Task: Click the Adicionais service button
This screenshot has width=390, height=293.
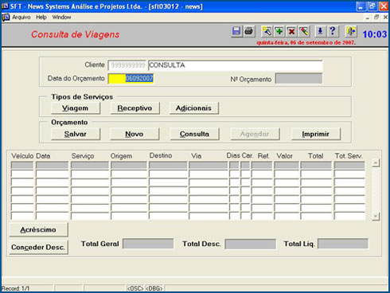Action: point(193,108)
